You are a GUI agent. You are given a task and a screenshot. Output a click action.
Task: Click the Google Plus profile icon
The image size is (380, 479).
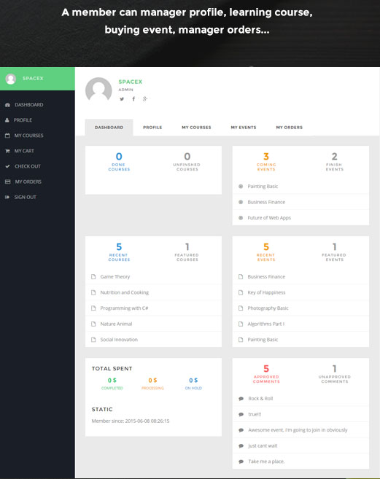coord(145,98)
